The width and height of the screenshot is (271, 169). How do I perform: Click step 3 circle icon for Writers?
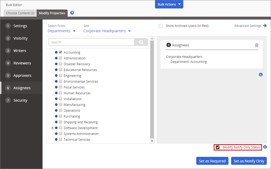pyautogui.click(x=8, y=51)
